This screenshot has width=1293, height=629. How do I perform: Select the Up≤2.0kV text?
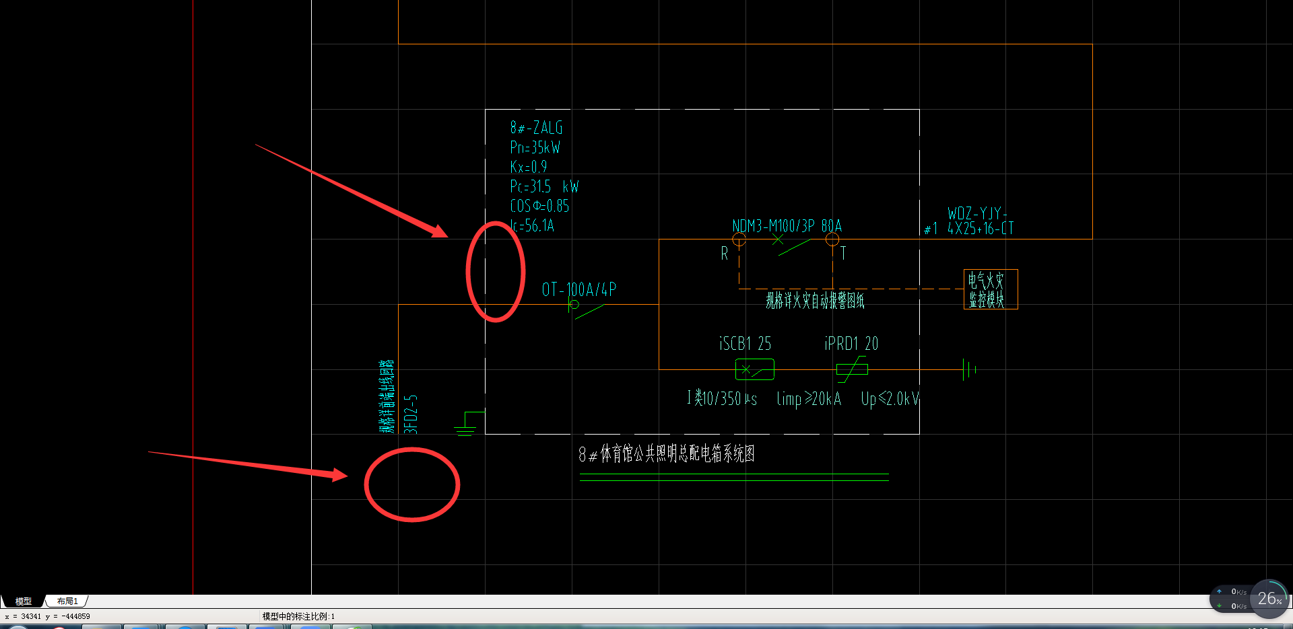pos(890,399)
